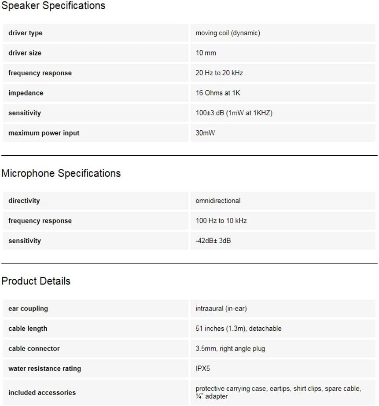Click the omnidirectional value
This screenshot has width=379, height=406.
[x=218, y=201]
